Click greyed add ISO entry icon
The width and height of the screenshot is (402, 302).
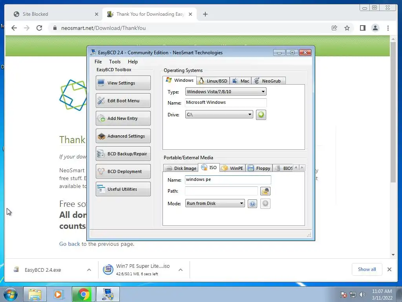pos(265,204)
